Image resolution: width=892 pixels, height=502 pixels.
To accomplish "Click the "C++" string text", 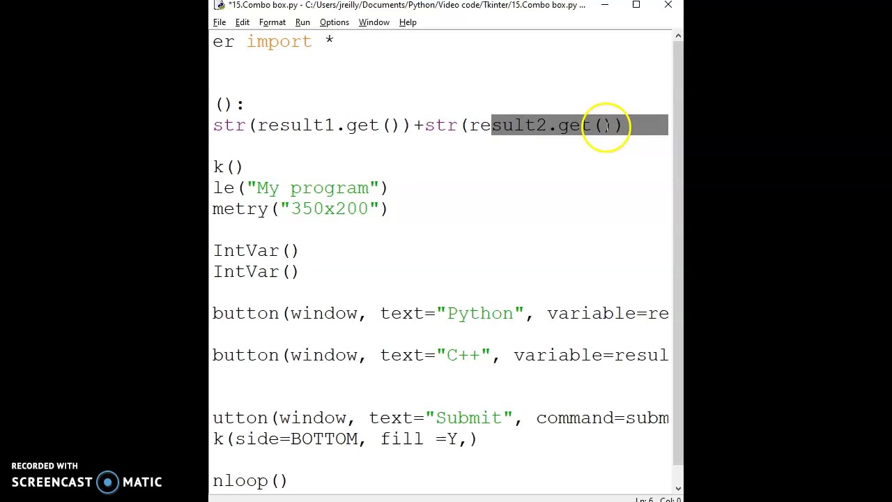I will (x=463, y=356).
